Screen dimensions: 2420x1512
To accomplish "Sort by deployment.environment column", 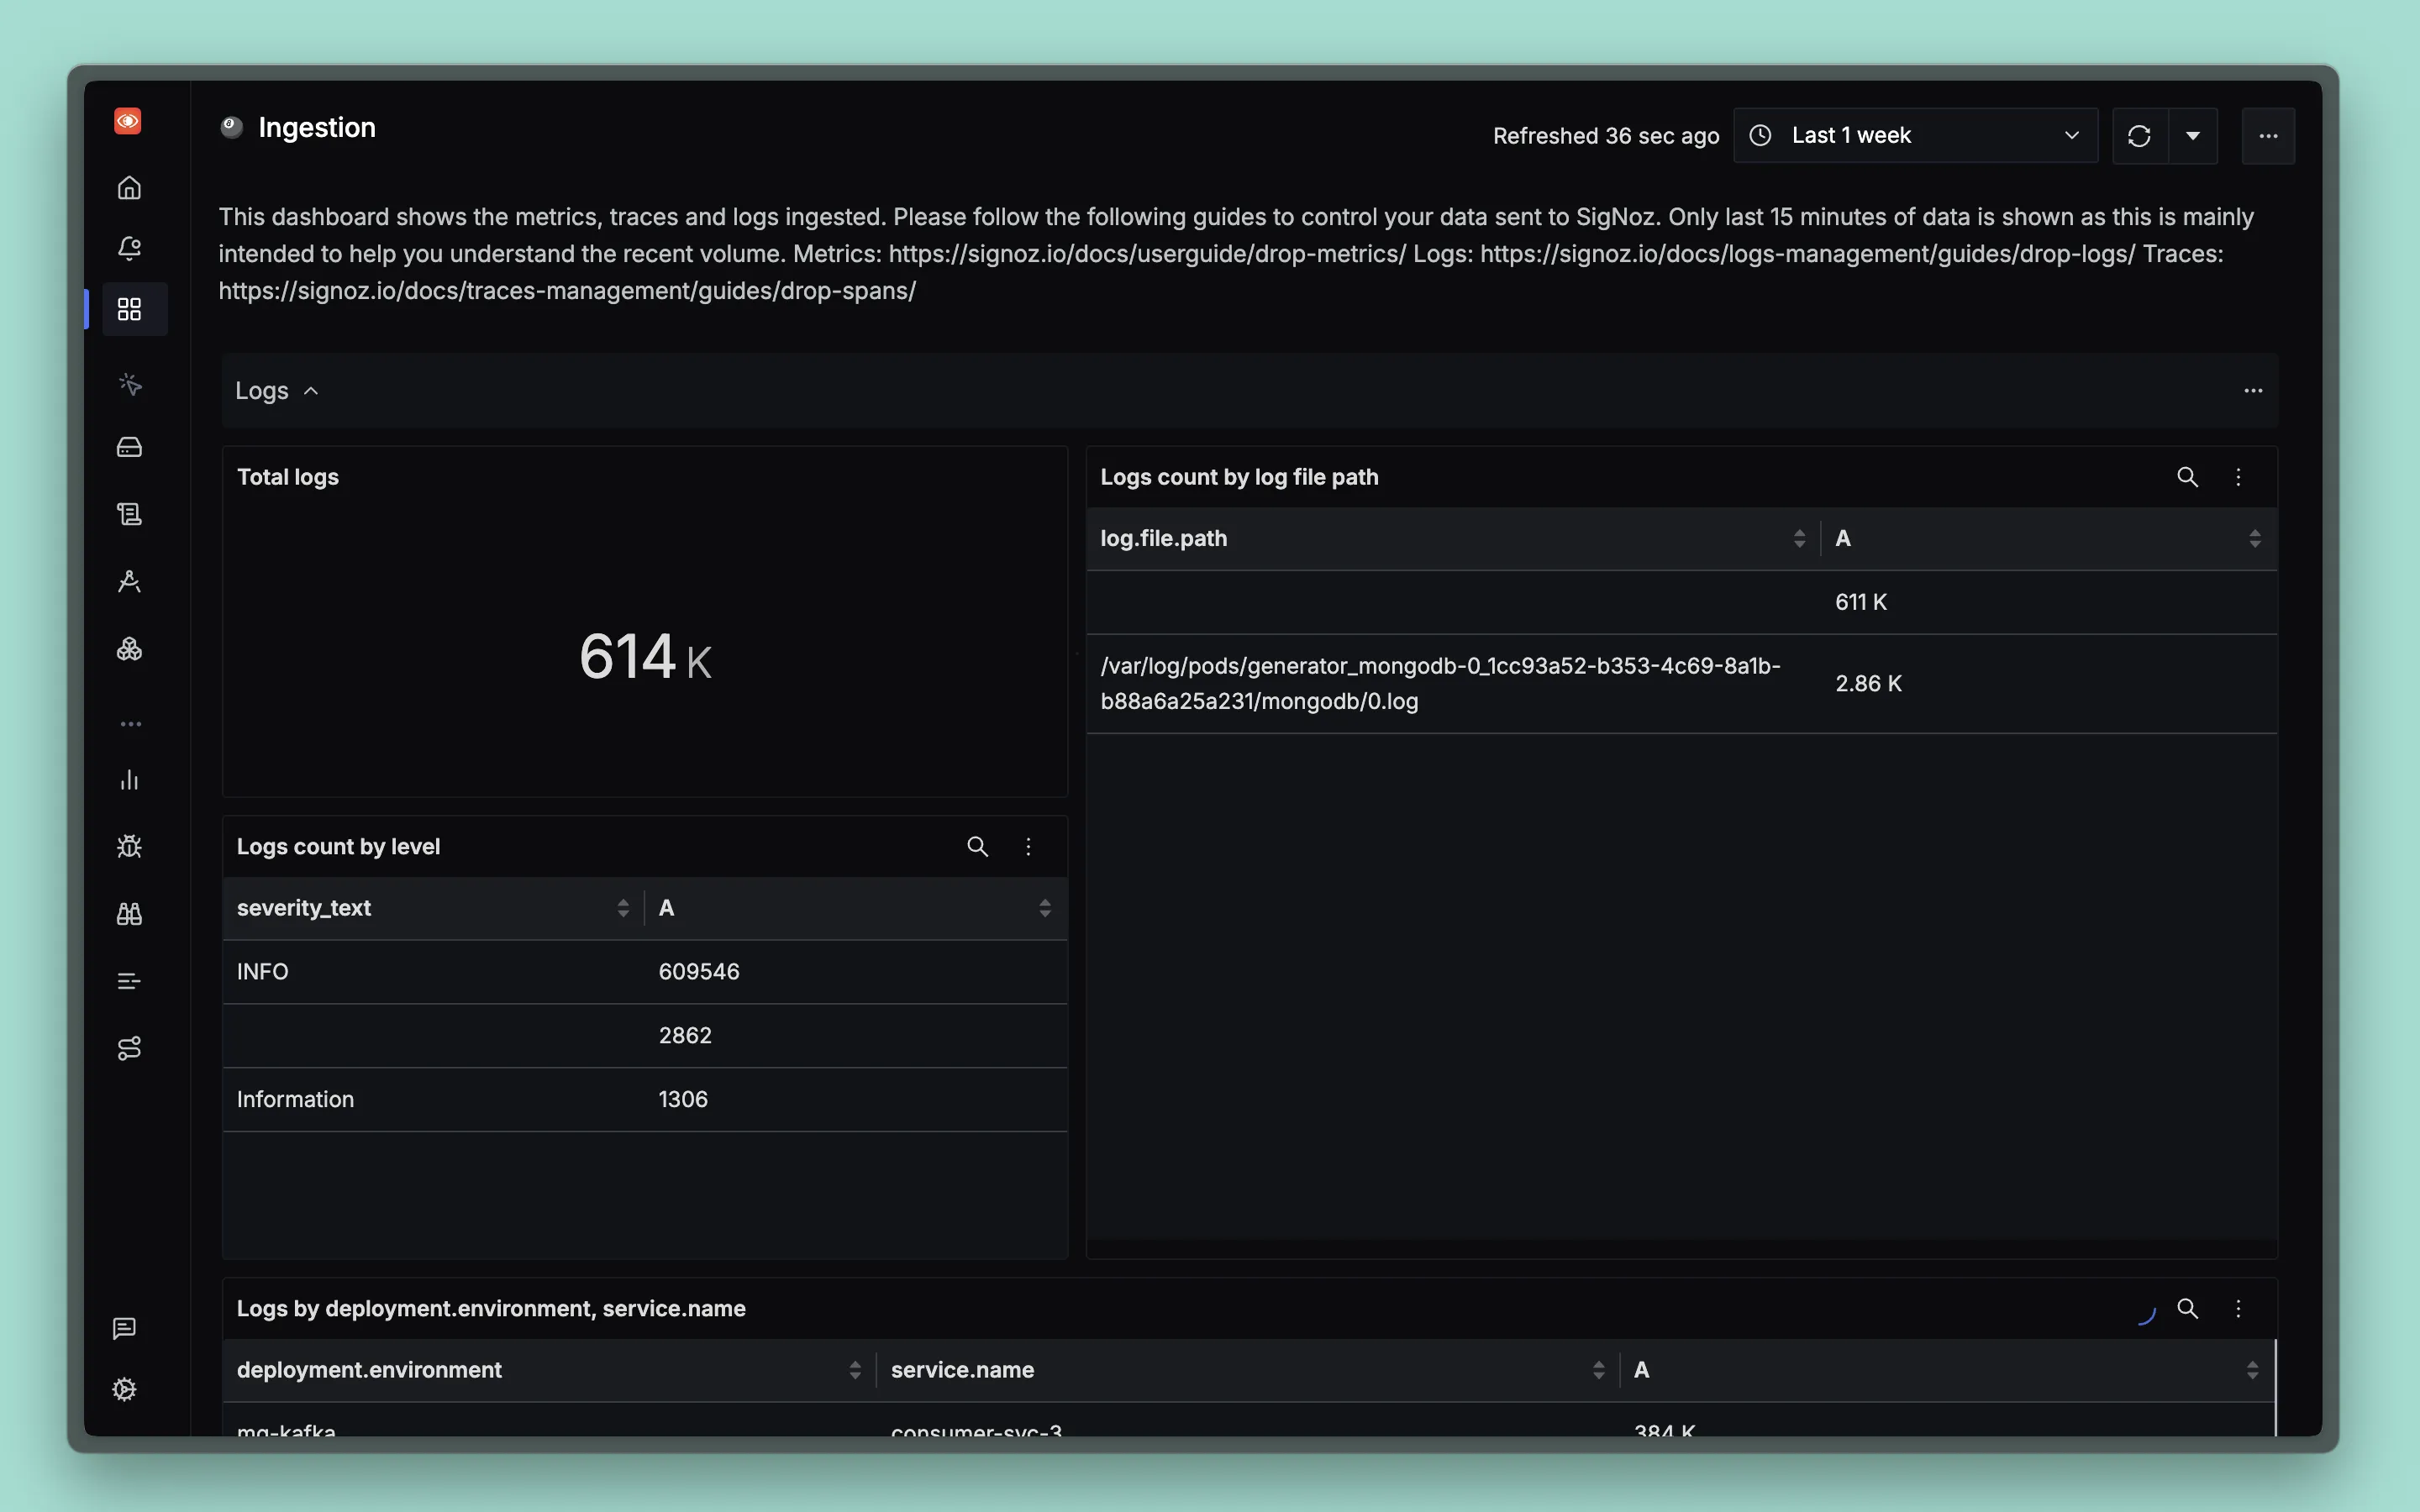I will click(855, 1370).
